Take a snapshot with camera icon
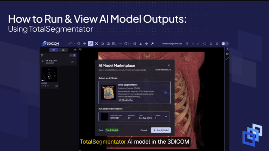This screenshot has height=151, width=269. tap(108, 44)
